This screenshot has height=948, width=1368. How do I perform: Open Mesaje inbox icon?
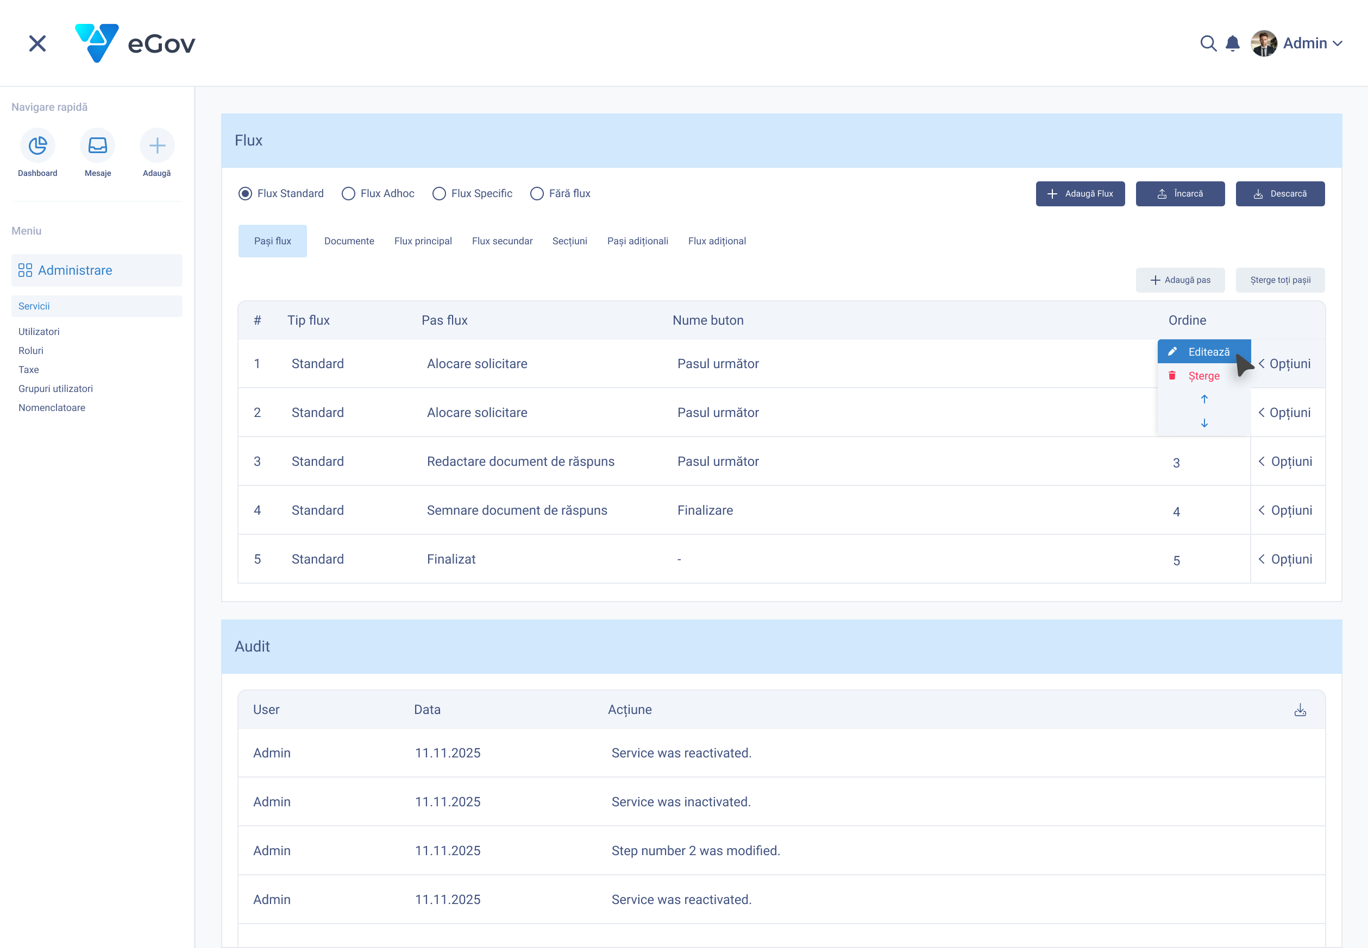97,146
